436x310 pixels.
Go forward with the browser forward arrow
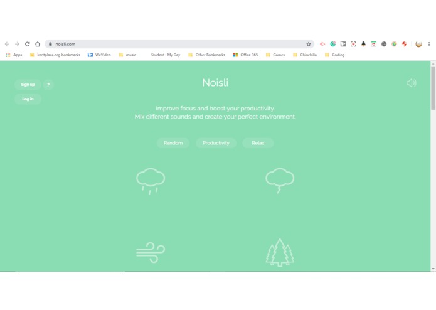[17, 44]
